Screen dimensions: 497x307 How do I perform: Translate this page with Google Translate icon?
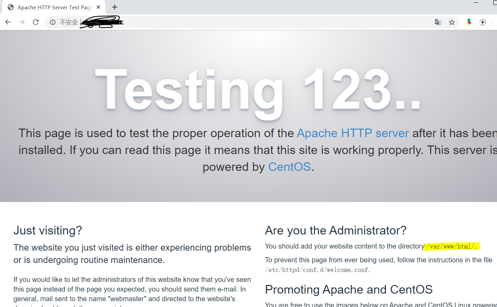438,22
